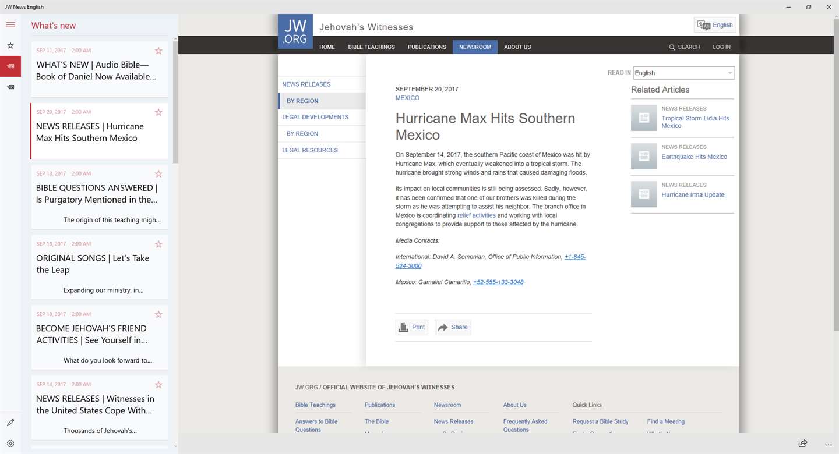Click the Tropical Storm Lidia article thumbnail icon
The height and width of the screenshot is (454, 839).
click(x=644, y=118)
